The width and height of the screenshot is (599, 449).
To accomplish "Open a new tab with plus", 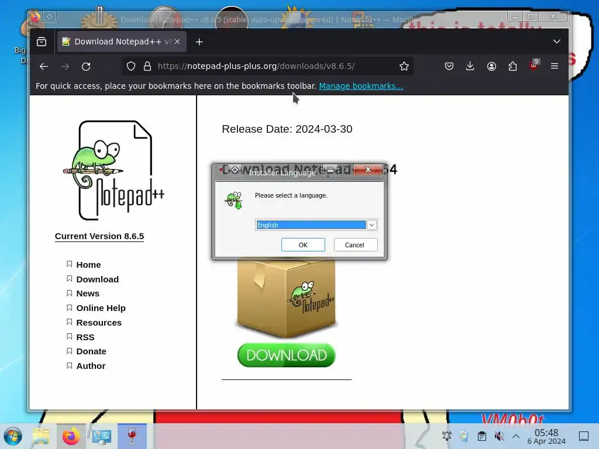I will (199, 42).
